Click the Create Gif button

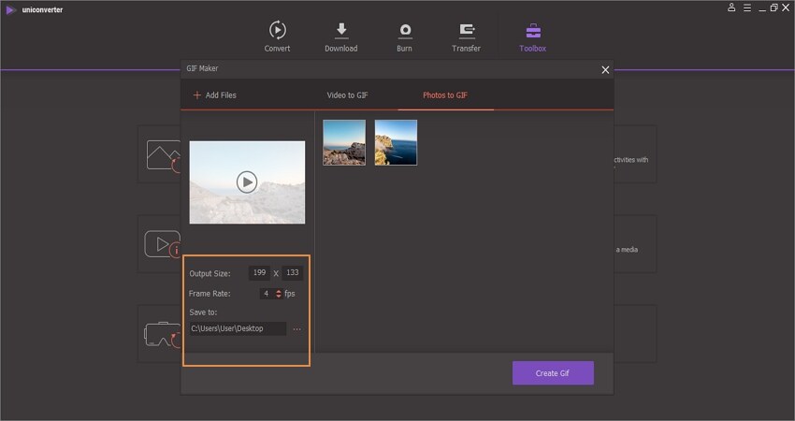[553, 373]
